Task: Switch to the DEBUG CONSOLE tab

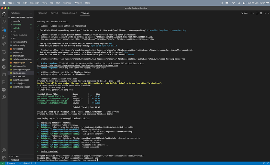Action: click(69, 13)
